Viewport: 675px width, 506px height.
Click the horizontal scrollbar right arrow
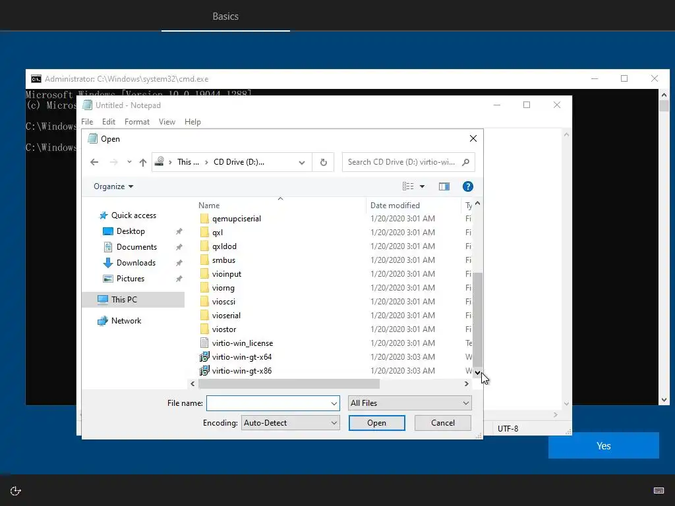point(467,384)
